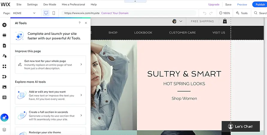Screen dimensions: 267x135
Task: Click the shopping bag cart icon
Action: [225, 21]
